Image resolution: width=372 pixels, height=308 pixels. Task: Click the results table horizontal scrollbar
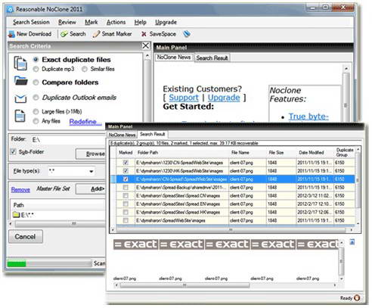231,230
